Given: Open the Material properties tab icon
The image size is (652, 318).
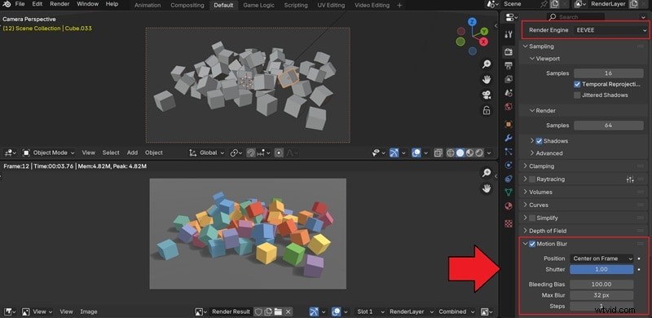Looking at the screenshot, I should 508,206.
